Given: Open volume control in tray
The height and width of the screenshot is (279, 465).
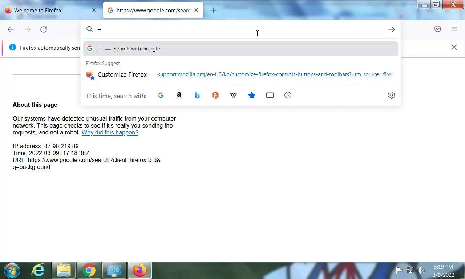Looking at the screenshot, I should click(x=421, y=270).
